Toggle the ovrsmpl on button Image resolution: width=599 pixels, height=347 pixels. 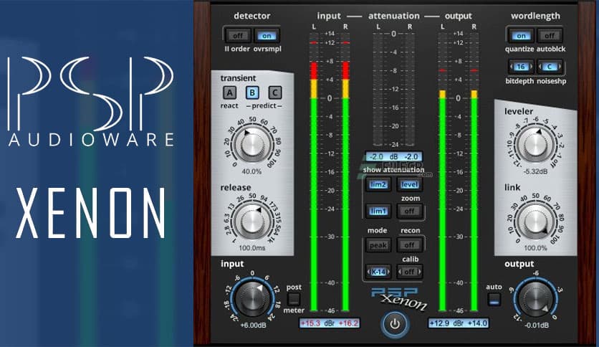(x=267, y=36)
